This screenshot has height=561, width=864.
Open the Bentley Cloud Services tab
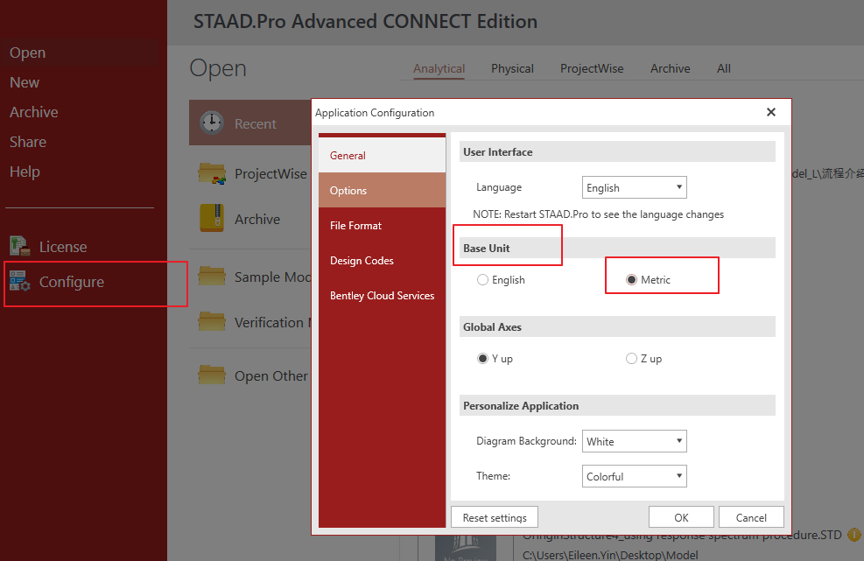pyautogui.click(x=382, y=296)
